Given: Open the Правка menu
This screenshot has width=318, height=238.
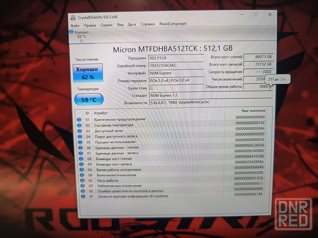Looking at the screenshot, I should click(90, 26).
